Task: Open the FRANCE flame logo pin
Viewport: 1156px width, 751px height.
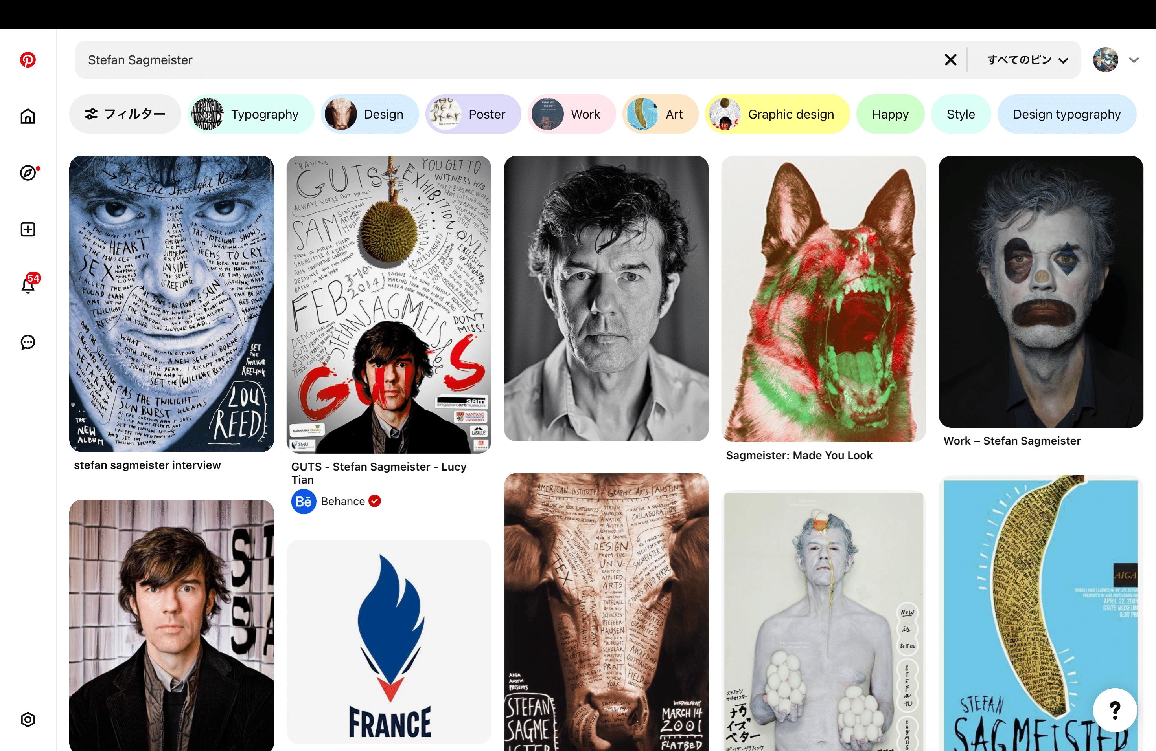Action: click(388, 642)
